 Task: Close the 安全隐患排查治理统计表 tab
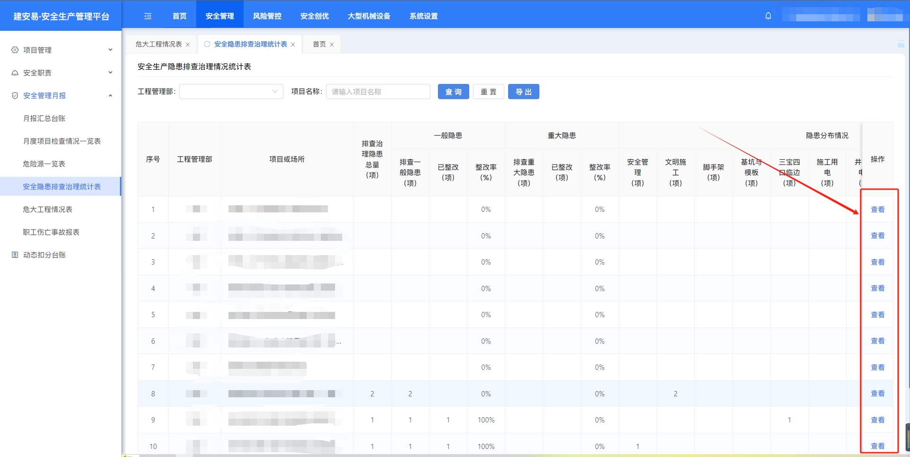[293, 45]
